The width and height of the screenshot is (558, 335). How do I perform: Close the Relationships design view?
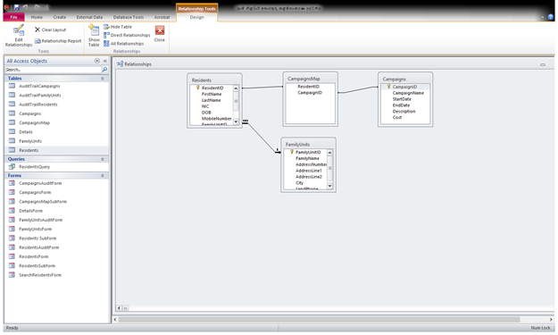tap(160, 34)
